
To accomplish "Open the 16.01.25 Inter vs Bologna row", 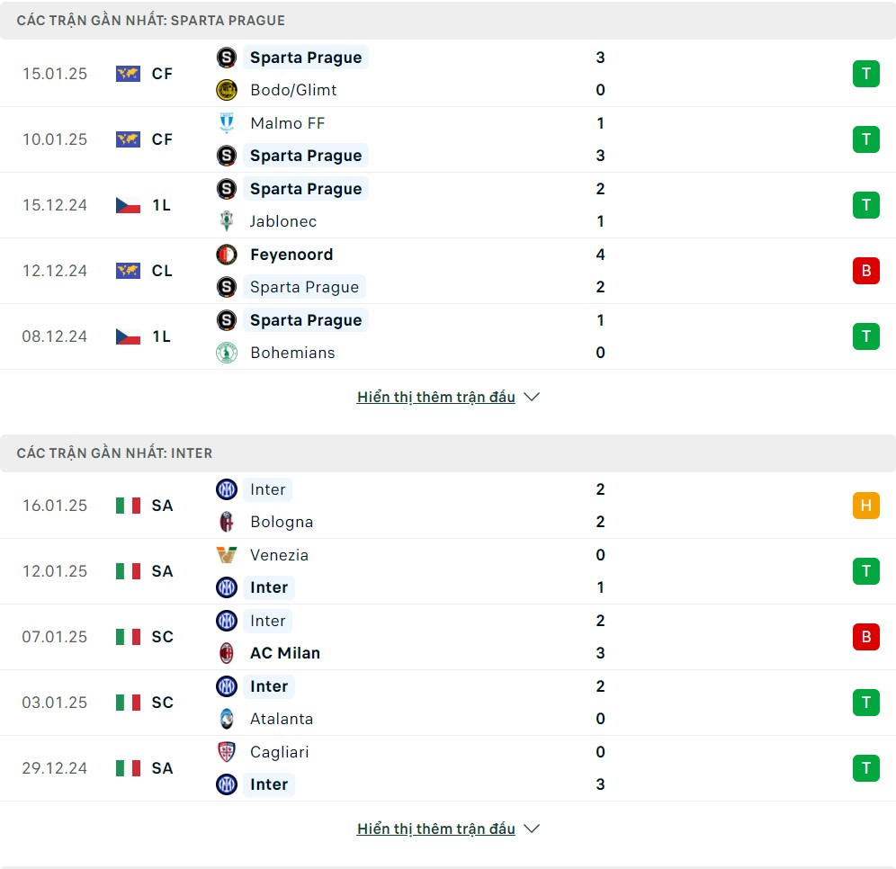I will 448,506.
